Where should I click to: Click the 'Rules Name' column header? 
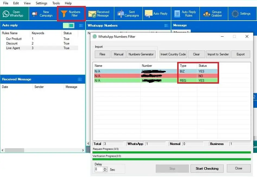[x=10, y=33]
